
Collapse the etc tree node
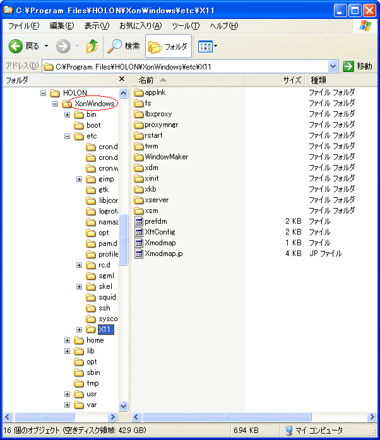68,136
